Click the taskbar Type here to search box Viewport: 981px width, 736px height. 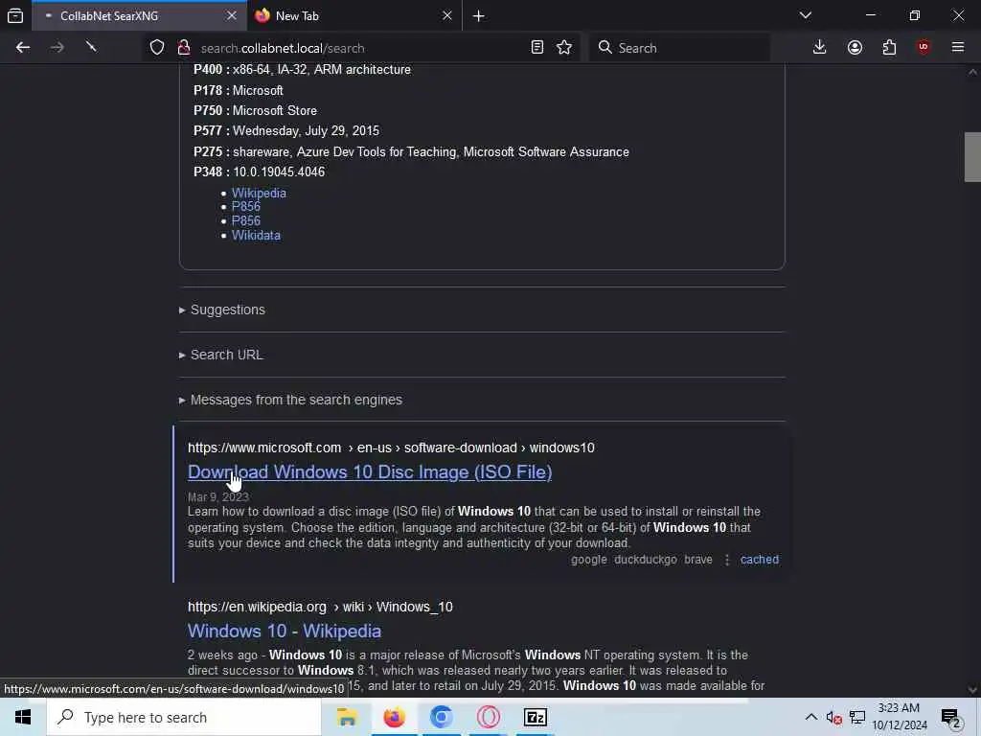click(x=184, y=717)
